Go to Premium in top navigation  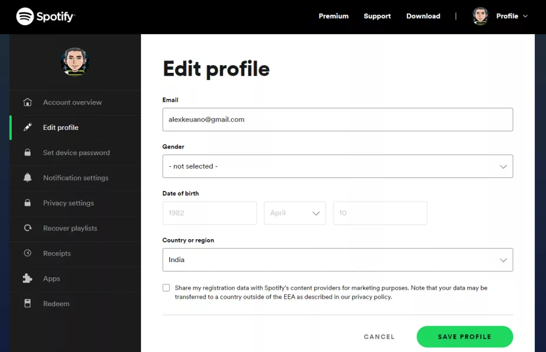333,16
